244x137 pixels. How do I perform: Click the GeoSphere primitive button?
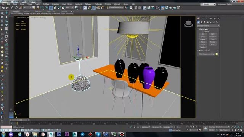pos(213,37)
